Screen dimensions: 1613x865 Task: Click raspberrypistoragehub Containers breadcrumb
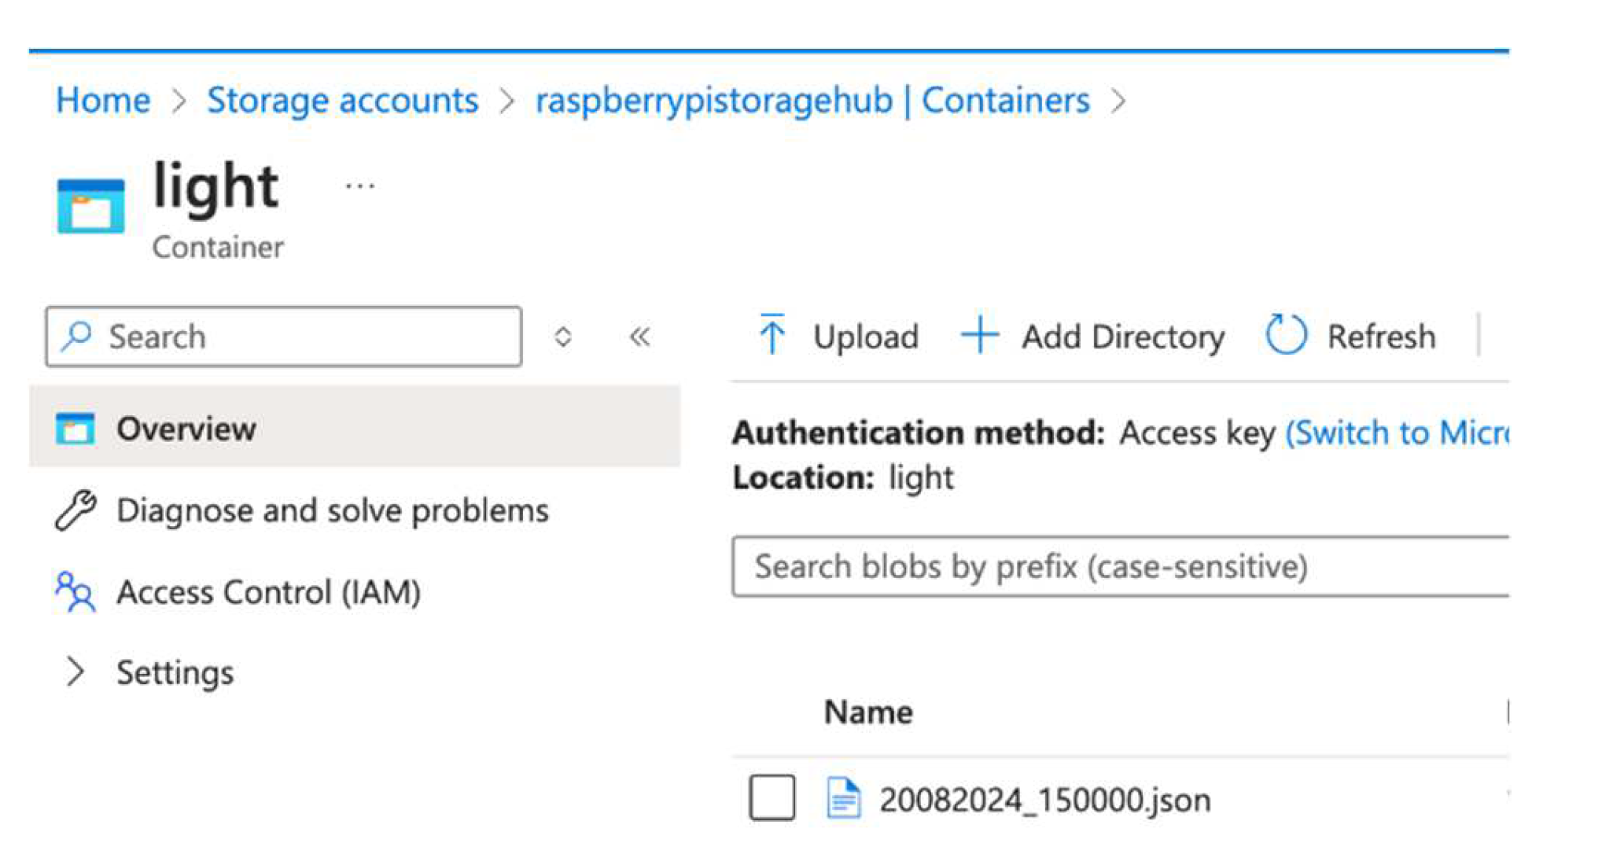coord(812,101)
